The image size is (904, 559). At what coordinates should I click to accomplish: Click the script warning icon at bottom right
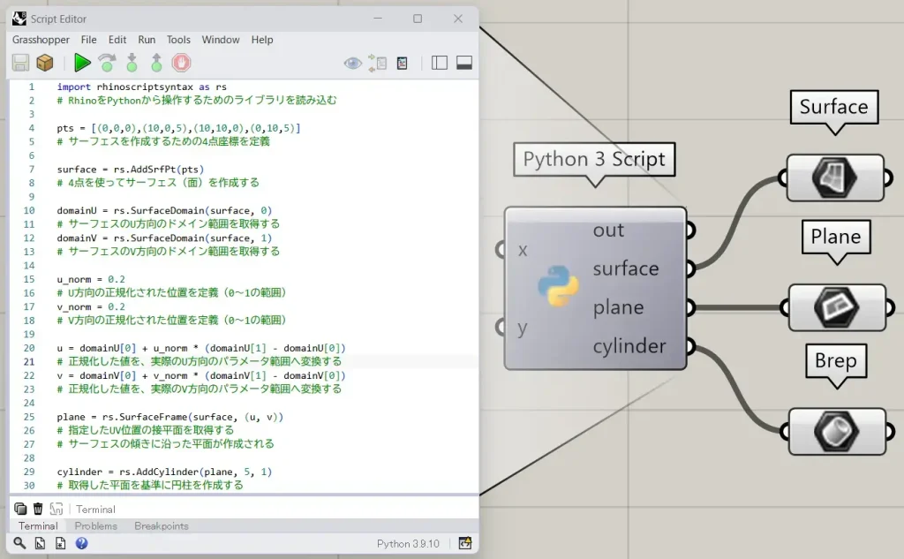[464, 543]
